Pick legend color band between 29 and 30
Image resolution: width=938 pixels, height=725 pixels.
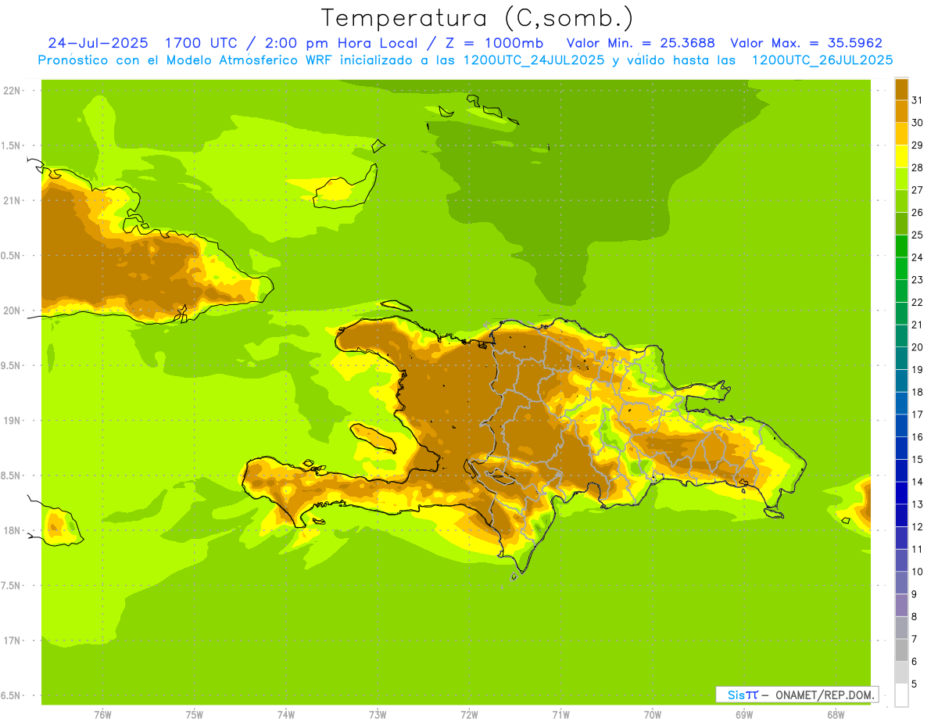[901, 134]
